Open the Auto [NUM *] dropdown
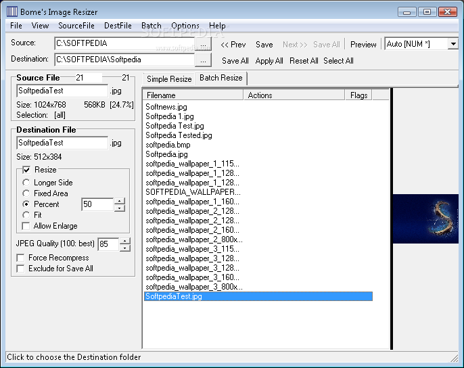The image size is (464, 368). (x=453, y=44)
